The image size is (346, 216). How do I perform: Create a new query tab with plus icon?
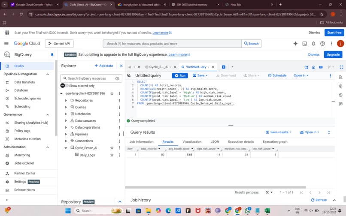224,67
